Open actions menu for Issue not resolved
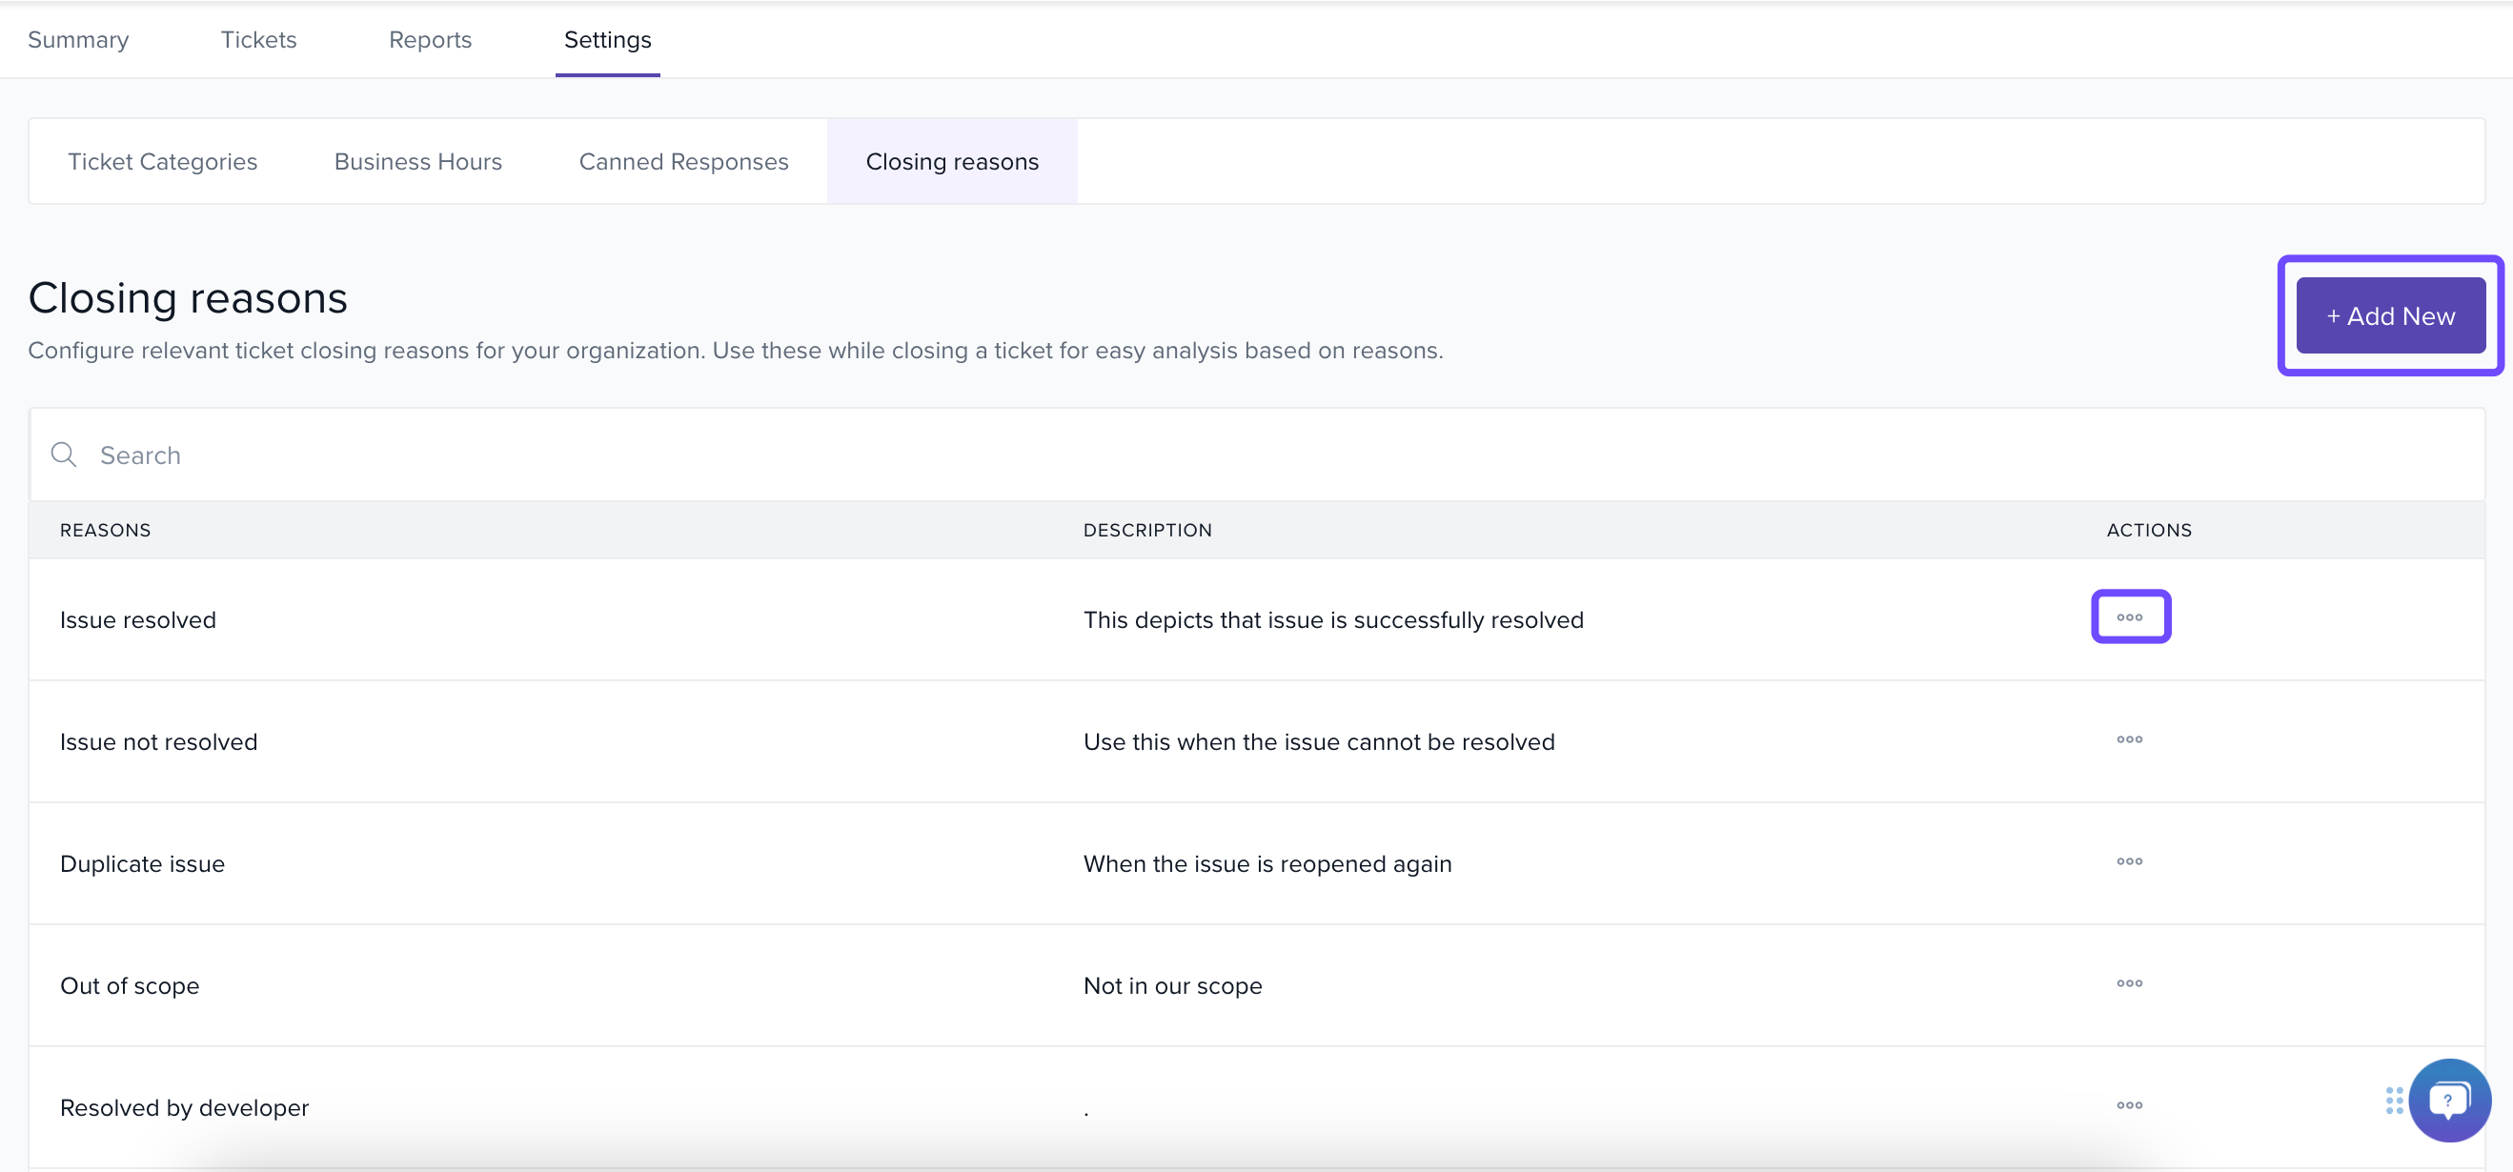The image size is (2513, 1172). click(x=2130, y=739)
